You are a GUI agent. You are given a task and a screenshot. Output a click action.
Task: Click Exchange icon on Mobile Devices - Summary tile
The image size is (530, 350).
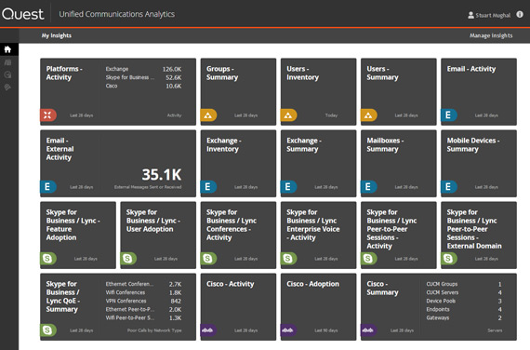(x=448, y=187)
